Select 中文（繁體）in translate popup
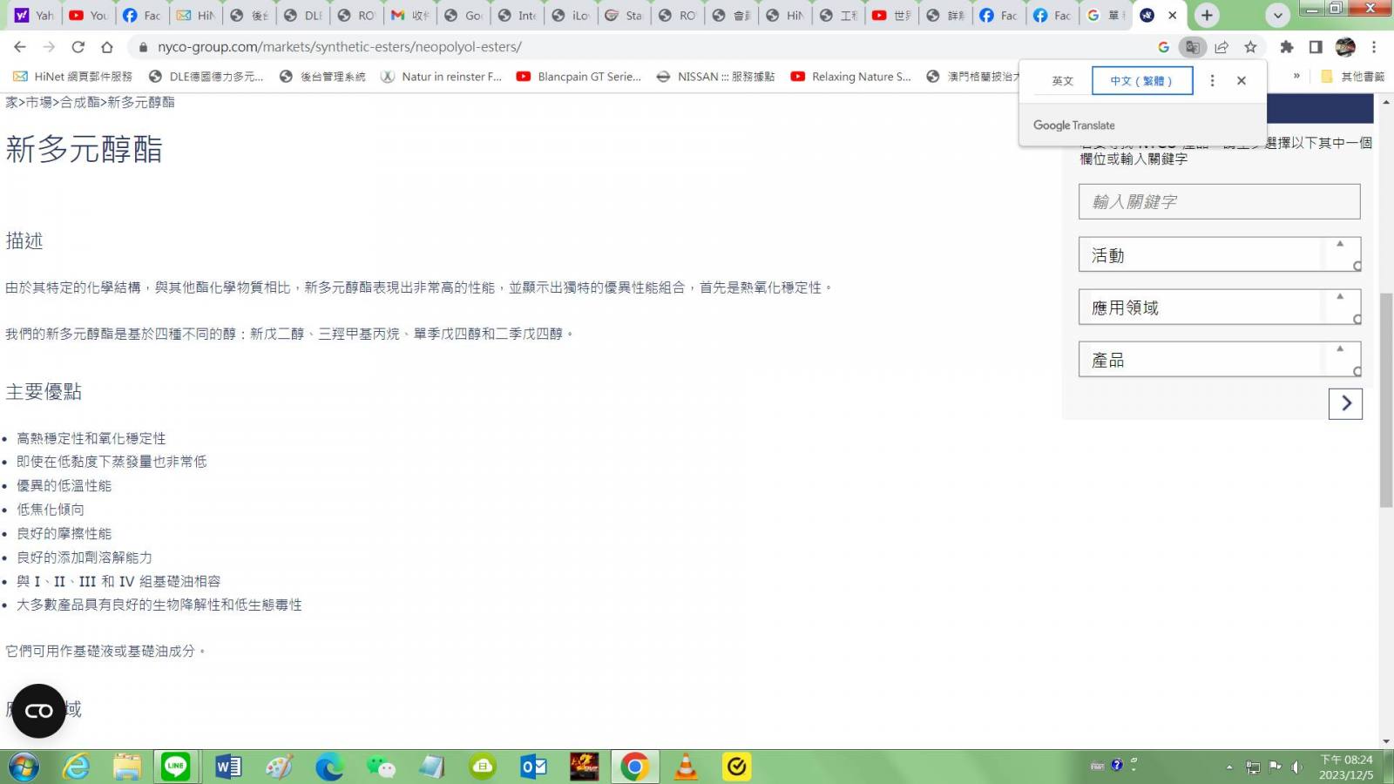The height and width of the screenshot is (784, 1394). pyautogui.click(x=1141, y=81)
